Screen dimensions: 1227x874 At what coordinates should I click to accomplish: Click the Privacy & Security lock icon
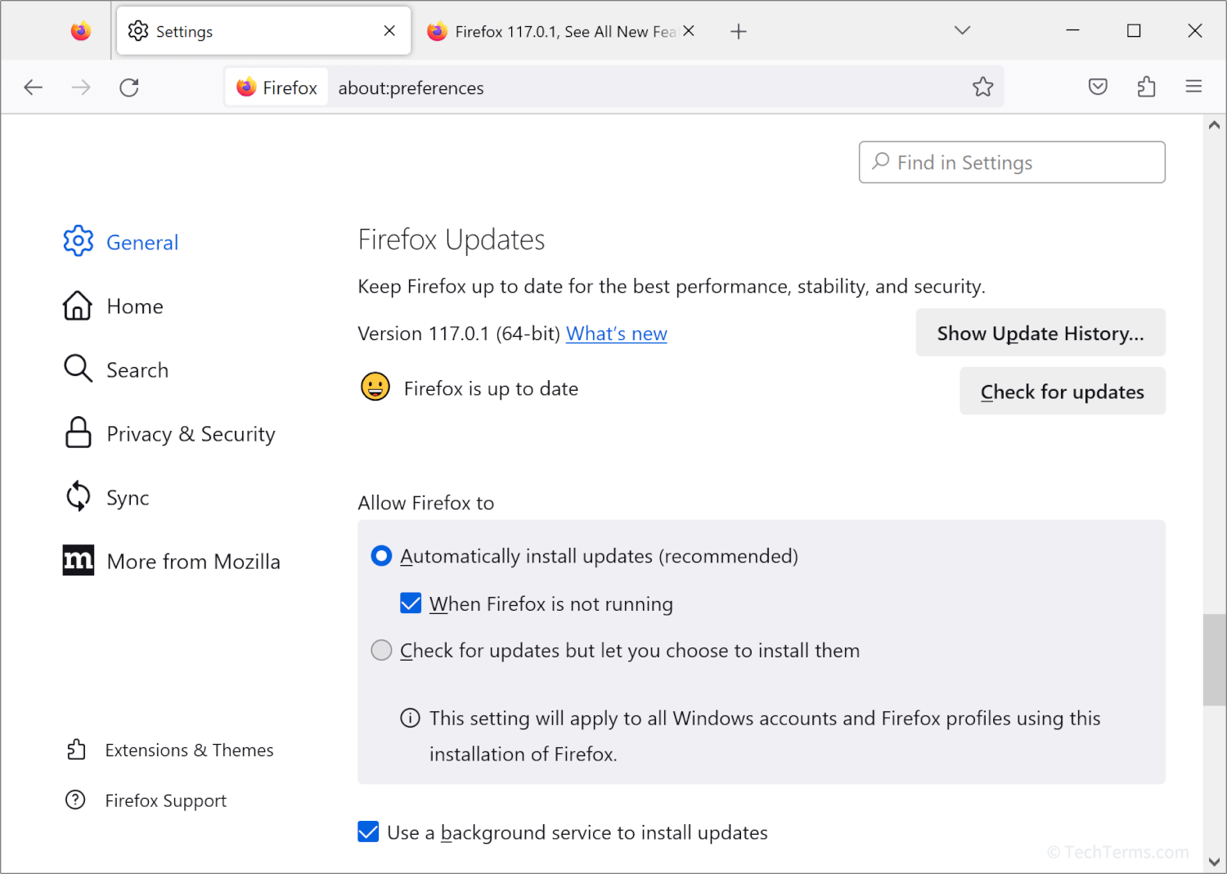coord(78,433)
